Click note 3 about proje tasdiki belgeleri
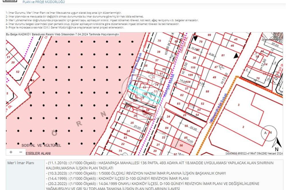 click(102, 20)
